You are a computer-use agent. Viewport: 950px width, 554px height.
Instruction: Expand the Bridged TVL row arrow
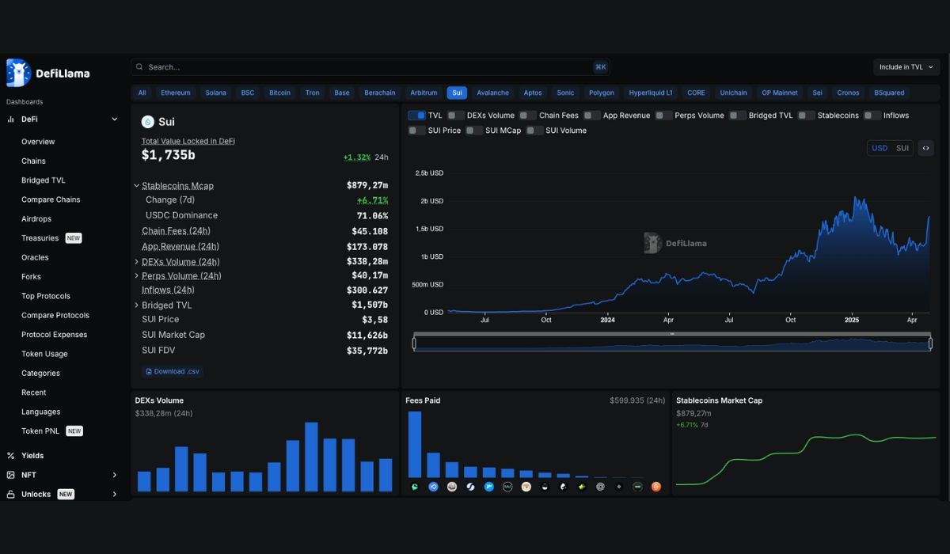tap(136, 305)
